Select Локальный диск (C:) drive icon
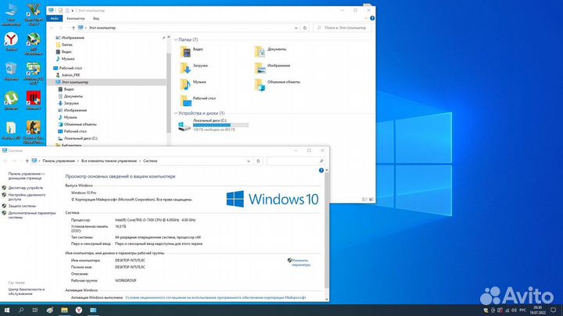This screenshot has height=316, width=563. point(185,124)
